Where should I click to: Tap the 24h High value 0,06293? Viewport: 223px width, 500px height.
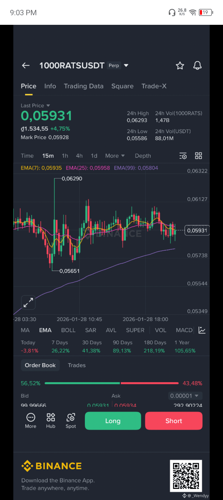pyautogui.click(x=137, y=120)
